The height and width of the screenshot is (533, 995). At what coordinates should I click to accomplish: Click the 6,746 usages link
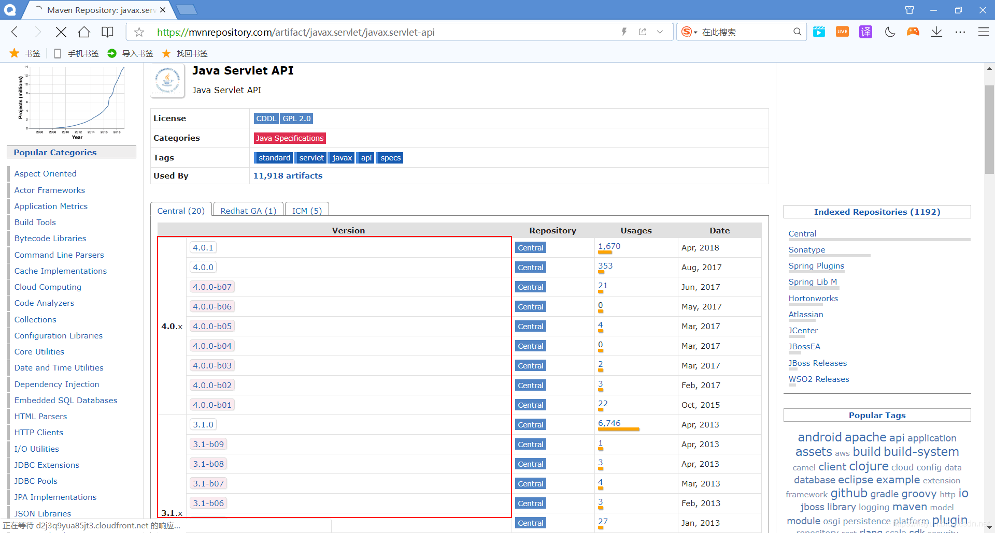click(x=609, y=423)
